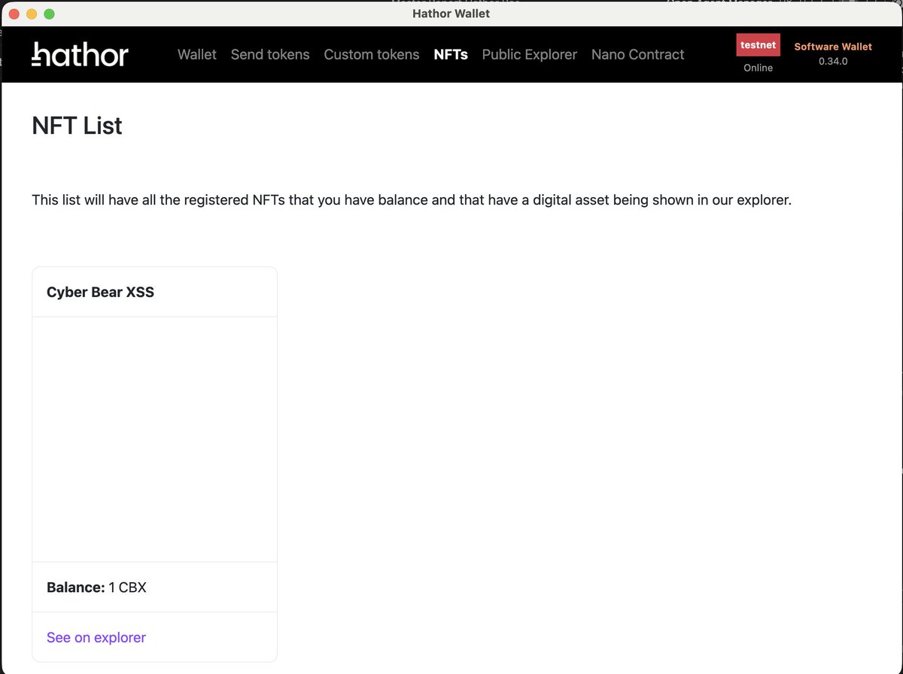The height and width of the screenshot is (674, 903).
Task: Click the Cyber Bear XSS card title
Action: tap(100, 292)
